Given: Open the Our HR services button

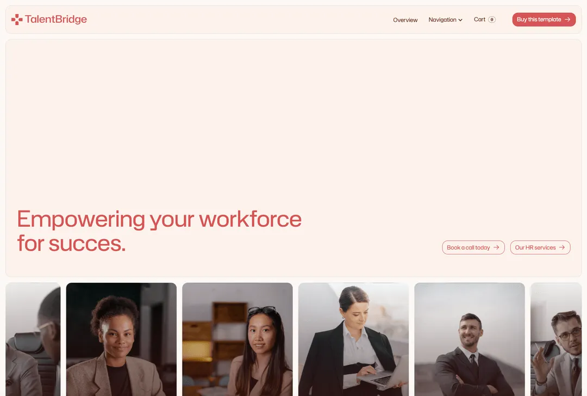Looking at the screenshot, I should [540, 247].
